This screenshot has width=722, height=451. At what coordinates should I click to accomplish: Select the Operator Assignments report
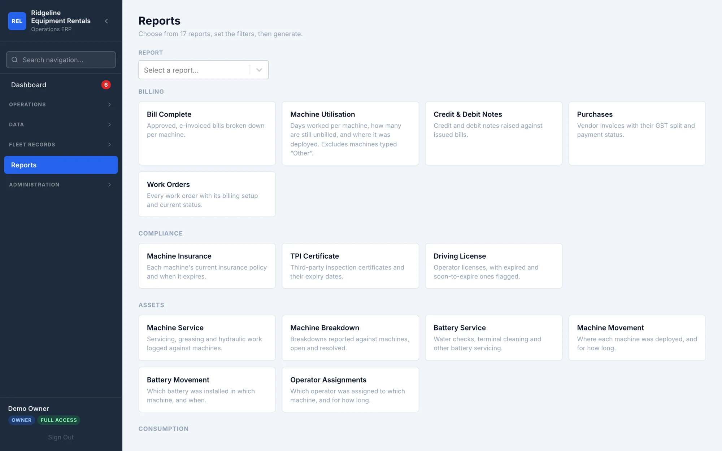click(x=350, y=390)
